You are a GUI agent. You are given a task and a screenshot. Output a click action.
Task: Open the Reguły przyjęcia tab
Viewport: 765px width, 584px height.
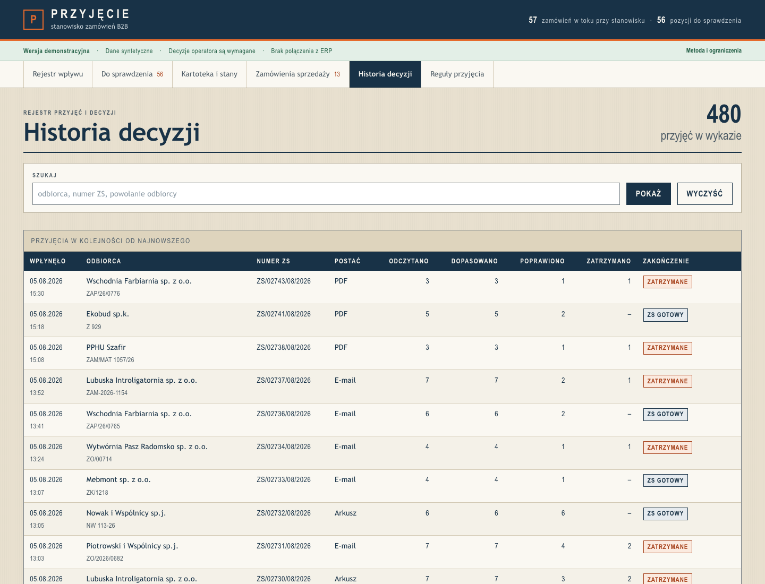[x=457, y=74]
